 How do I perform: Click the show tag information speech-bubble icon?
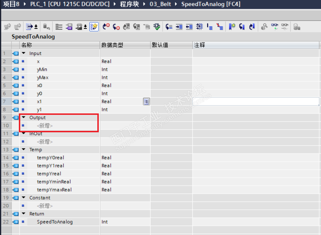click(x=79, y=27)
